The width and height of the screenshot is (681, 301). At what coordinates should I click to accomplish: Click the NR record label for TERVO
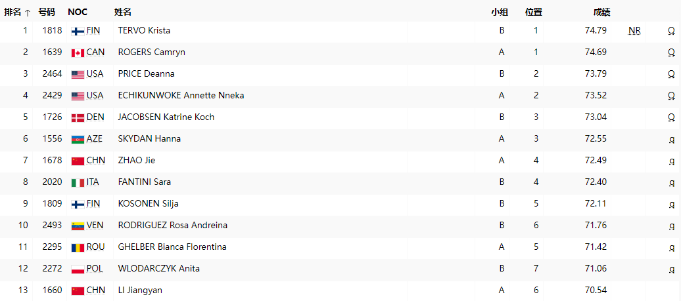[x=634, y=31]
